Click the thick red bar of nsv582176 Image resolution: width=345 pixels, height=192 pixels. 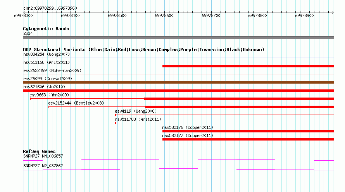click(x=248, y=131)
